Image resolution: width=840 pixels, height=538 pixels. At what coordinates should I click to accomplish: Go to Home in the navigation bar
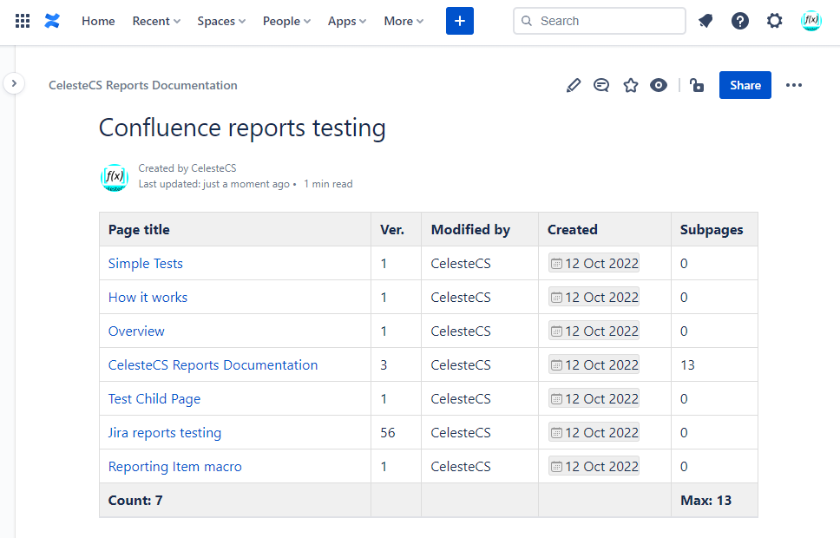[98, 21]
